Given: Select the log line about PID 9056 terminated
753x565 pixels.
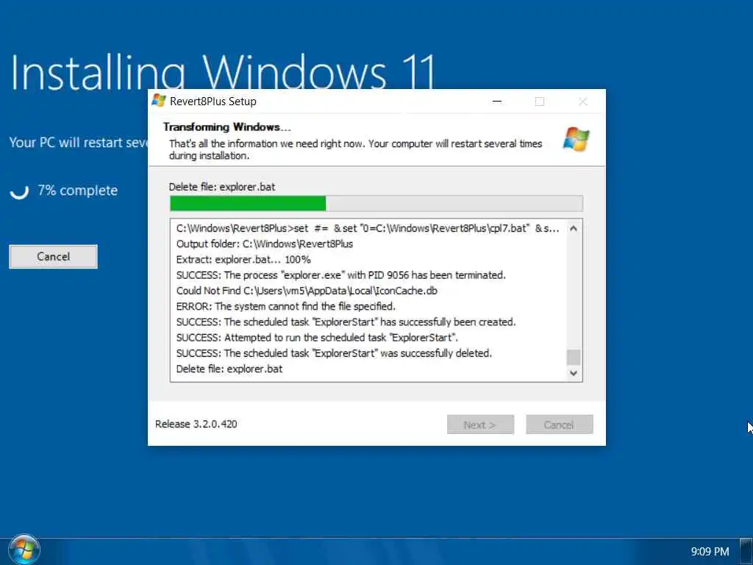Looking at the screenshot, I should (341, 275).
